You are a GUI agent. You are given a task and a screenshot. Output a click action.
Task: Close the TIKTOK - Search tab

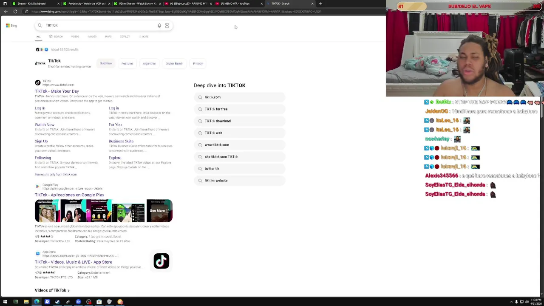coord(312,3)
